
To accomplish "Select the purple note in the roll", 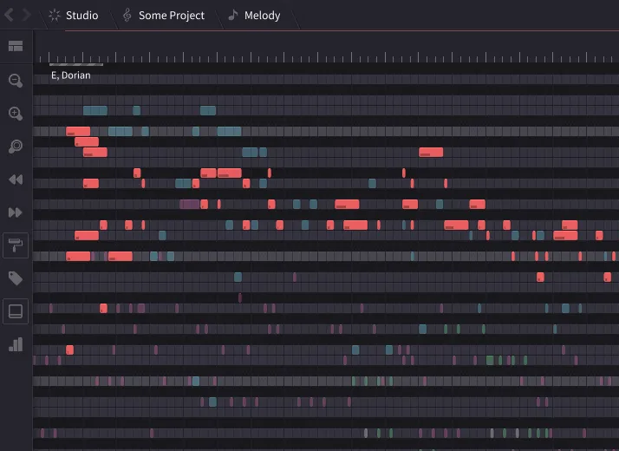I will click(x=190, y=205).
